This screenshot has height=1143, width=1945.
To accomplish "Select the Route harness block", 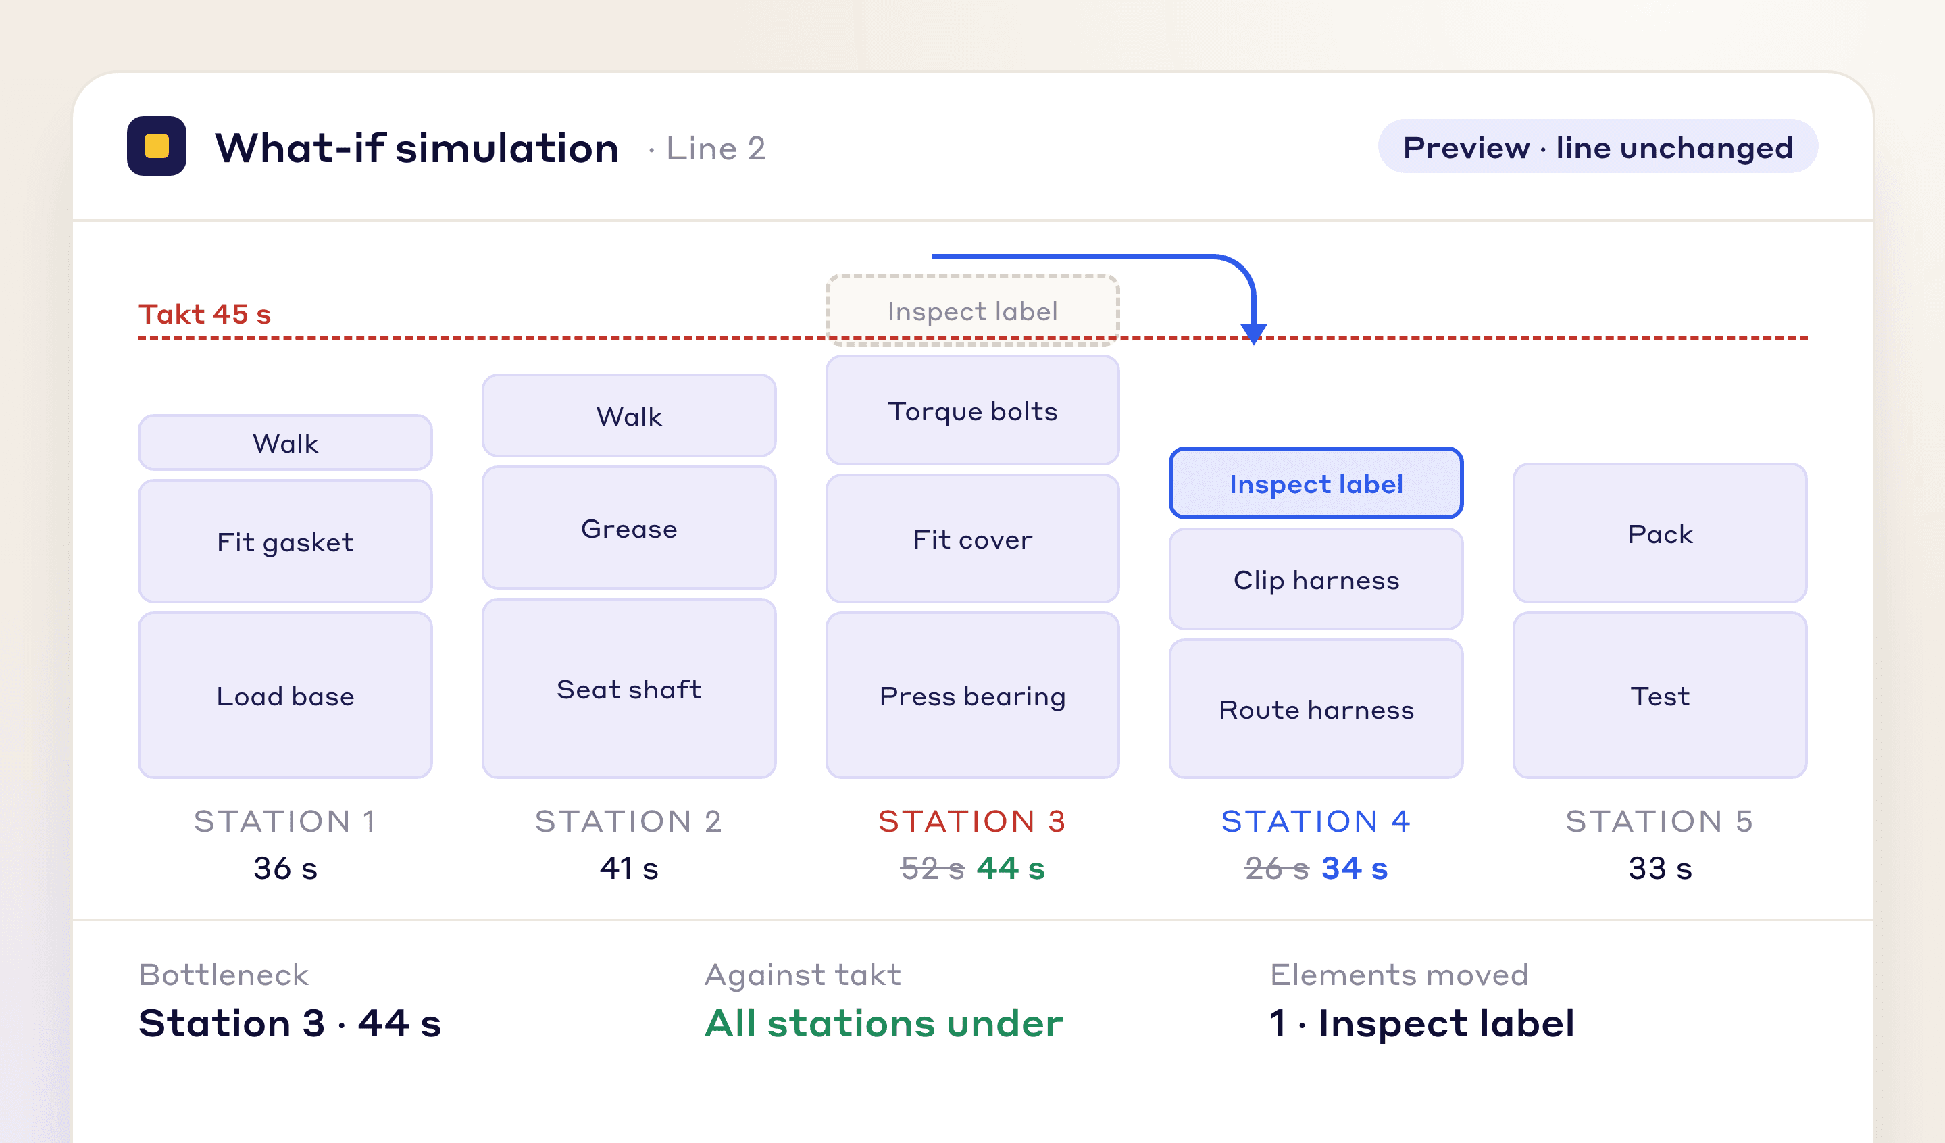I will [1316, 709].
